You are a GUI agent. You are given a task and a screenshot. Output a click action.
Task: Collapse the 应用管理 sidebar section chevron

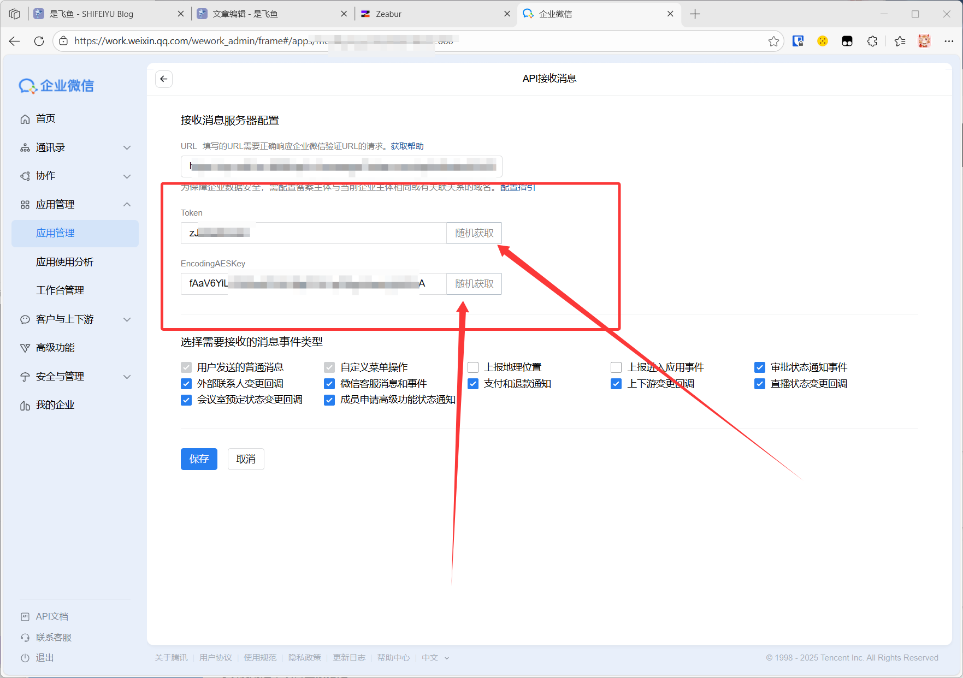[127, 205]
